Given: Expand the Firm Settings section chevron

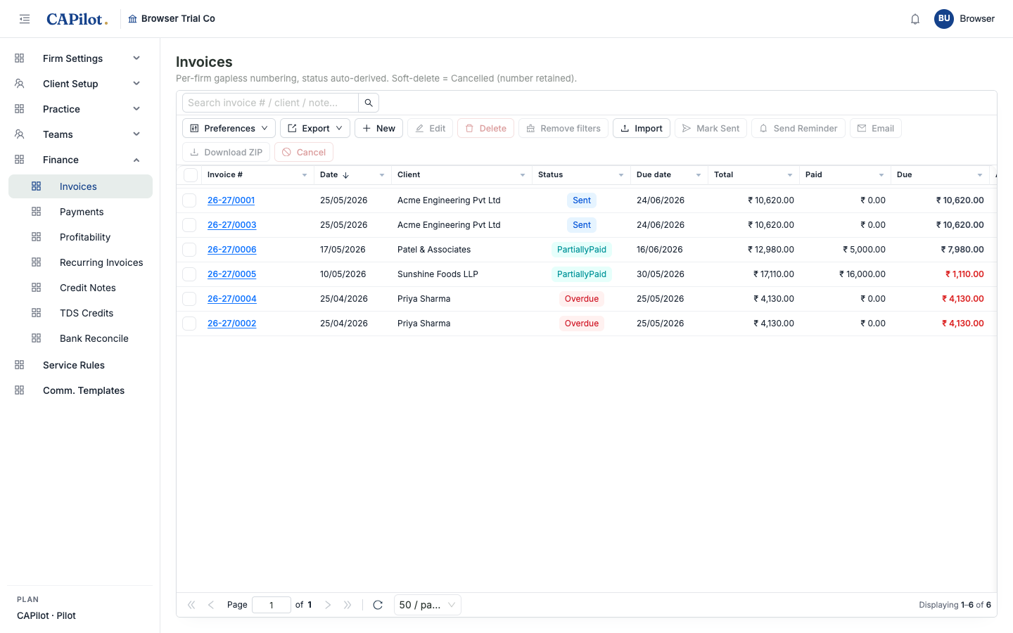Looking at the screenshot, I should click(136, 58).
